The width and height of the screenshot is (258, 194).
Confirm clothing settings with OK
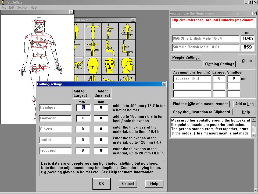102,183
